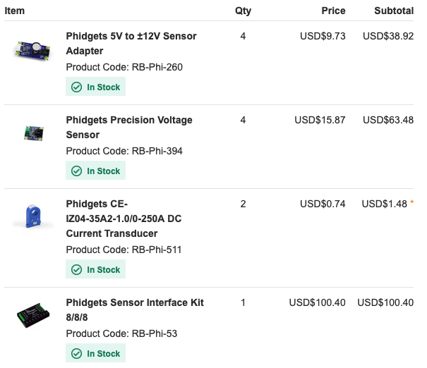This screenshot has height=368, width=427.
Task: Select the Subtotal column header
Action: 394,11
